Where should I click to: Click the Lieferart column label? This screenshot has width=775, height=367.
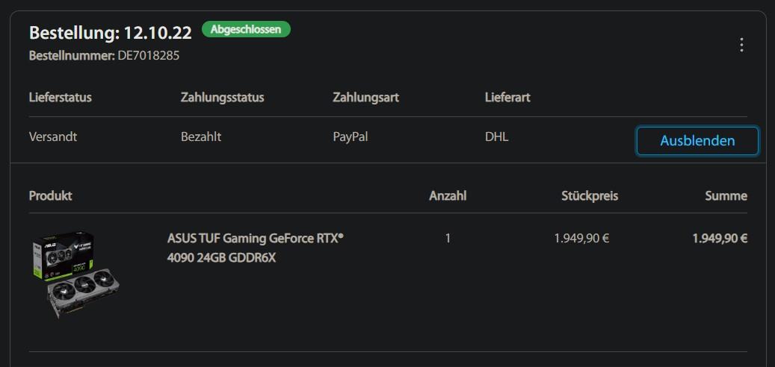(507, 98)
